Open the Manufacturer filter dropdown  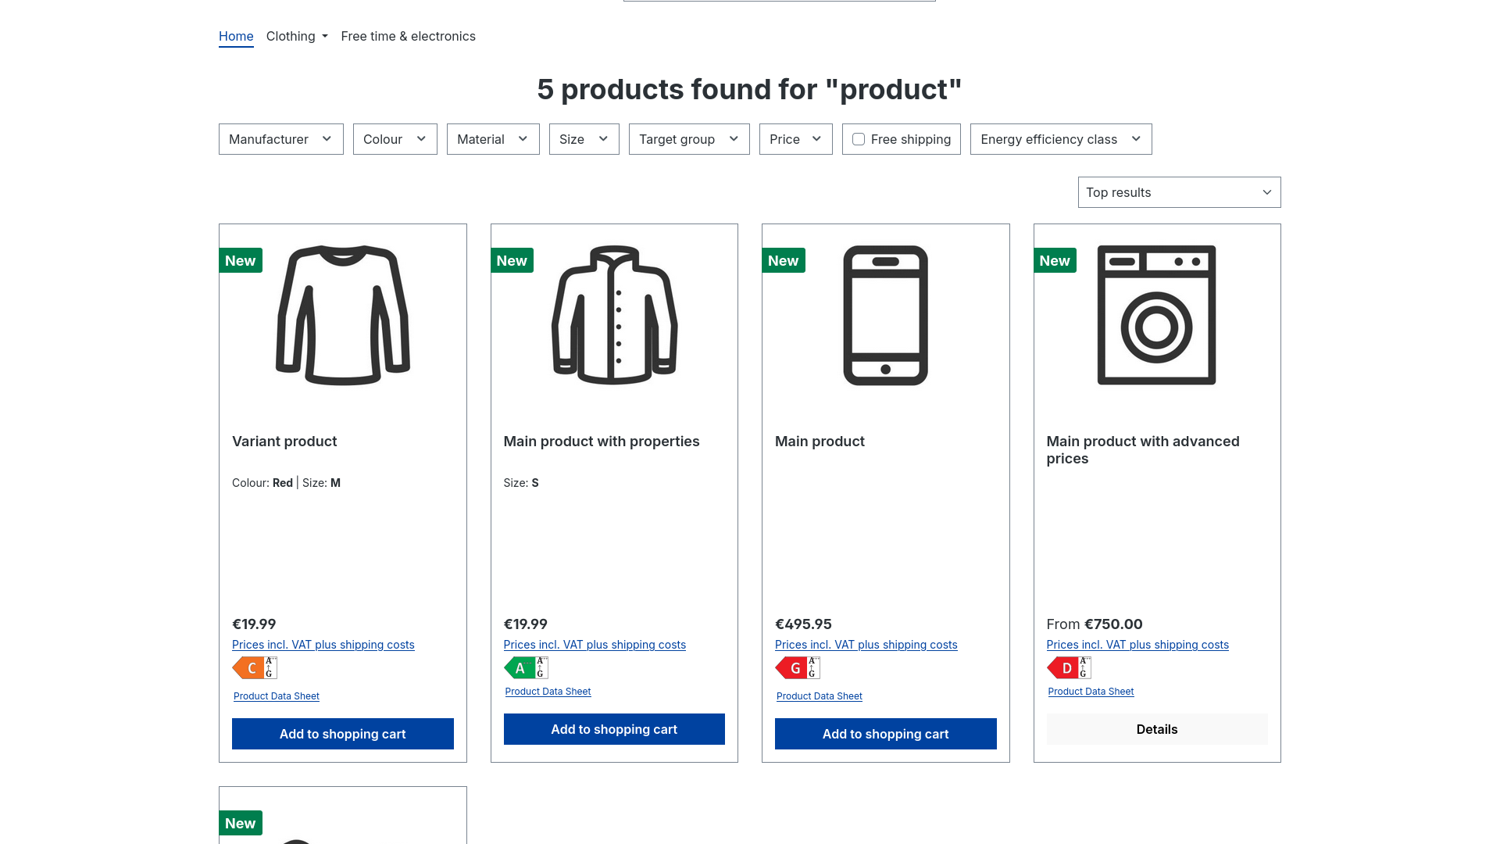280,138
